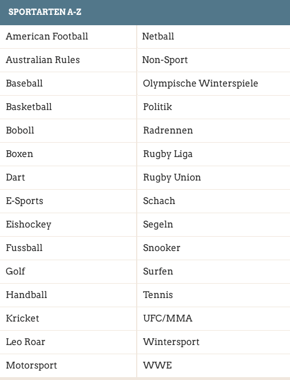Viewport: 290px width, 380px height.
Task: Choose Boxen in the sports list
Action: coord(19,154)
